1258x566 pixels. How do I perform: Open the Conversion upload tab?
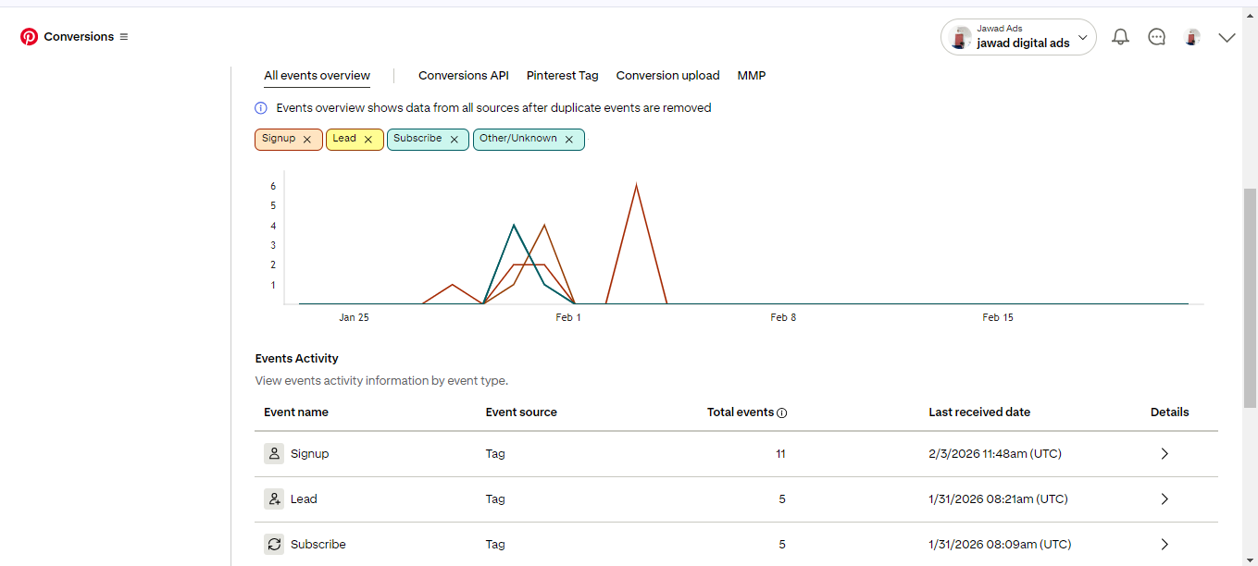tap(667, 76)
